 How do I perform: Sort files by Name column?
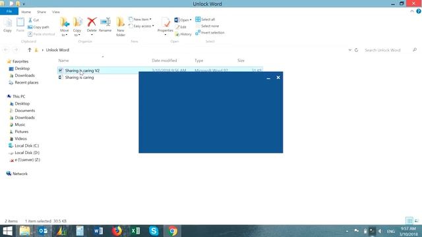(x=63, y=61)
